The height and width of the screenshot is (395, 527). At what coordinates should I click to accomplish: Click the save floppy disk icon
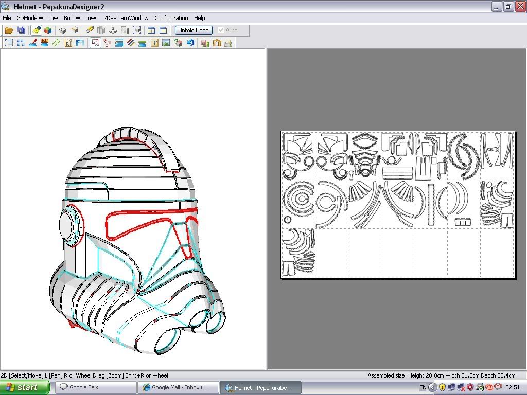tap(21, 30)
